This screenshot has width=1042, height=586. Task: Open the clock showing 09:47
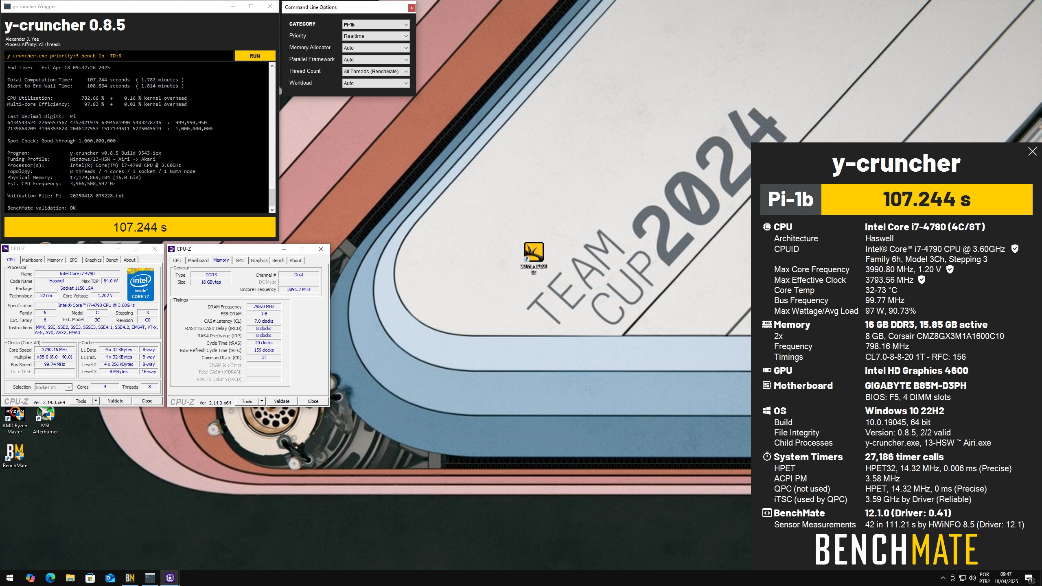point(1006,578)
